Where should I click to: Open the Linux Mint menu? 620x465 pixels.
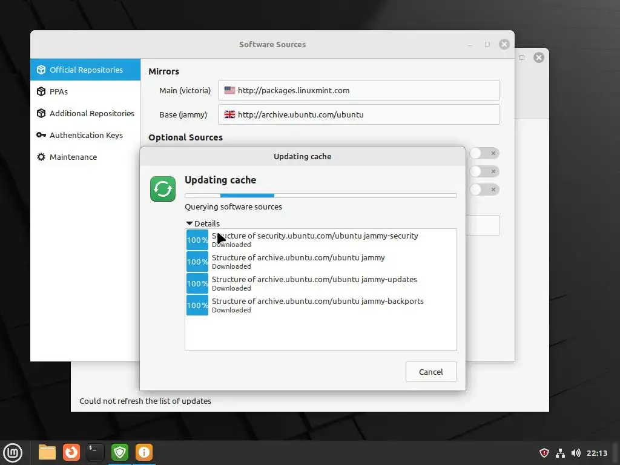[x=13, y=453]
